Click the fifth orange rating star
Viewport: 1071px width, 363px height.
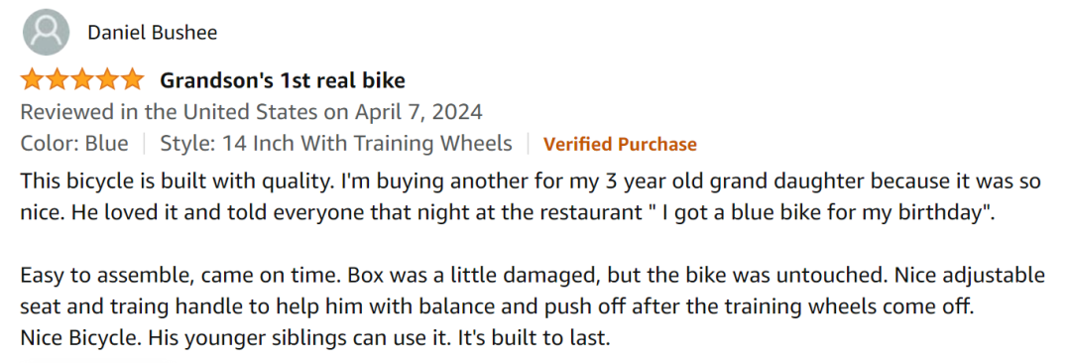pos(132,80)
